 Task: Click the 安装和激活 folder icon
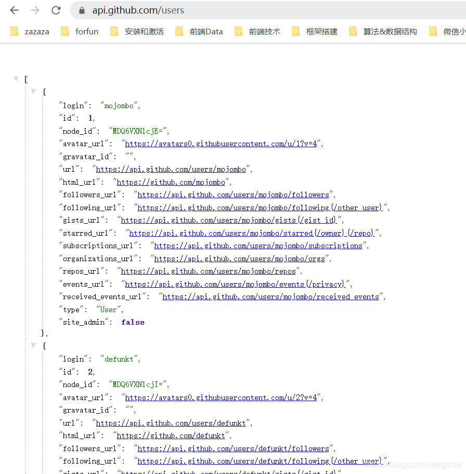(115, 31)
